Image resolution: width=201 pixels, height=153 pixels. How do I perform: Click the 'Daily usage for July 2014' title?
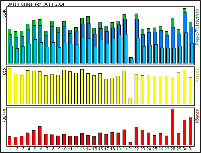point(36,4)
